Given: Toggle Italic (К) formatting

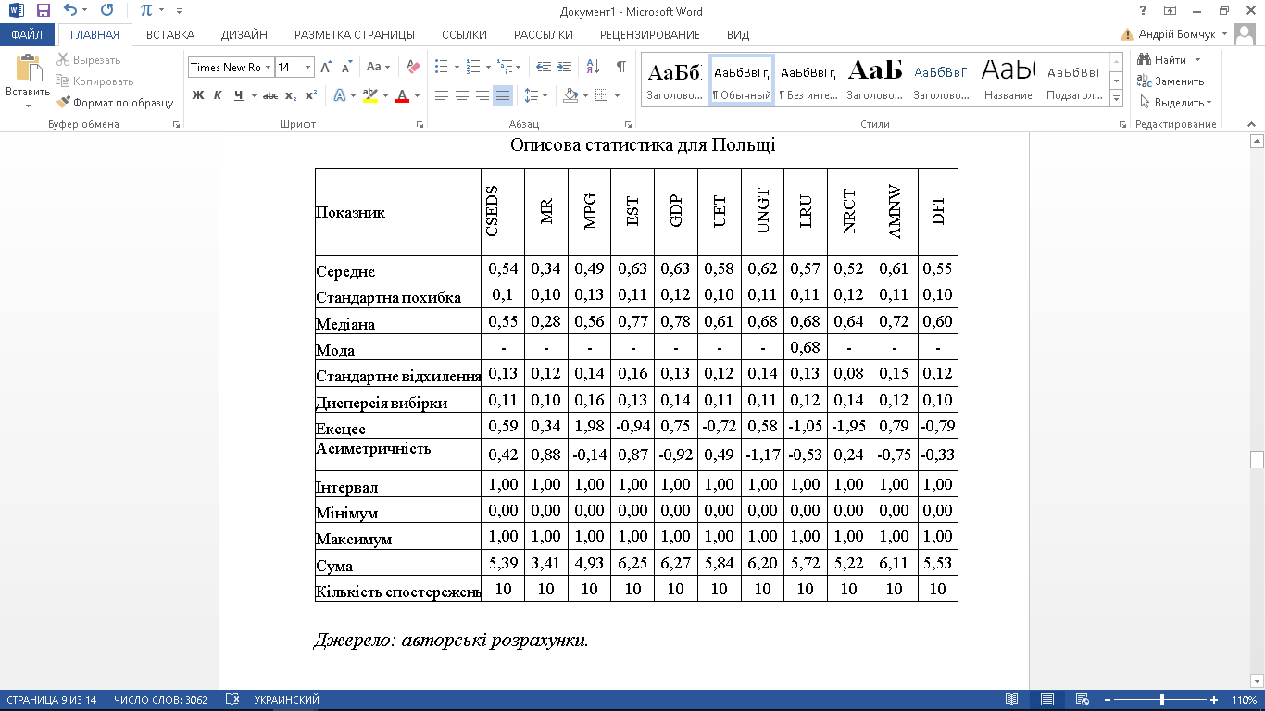Looking at the screenshot, I should click(218, 95).
